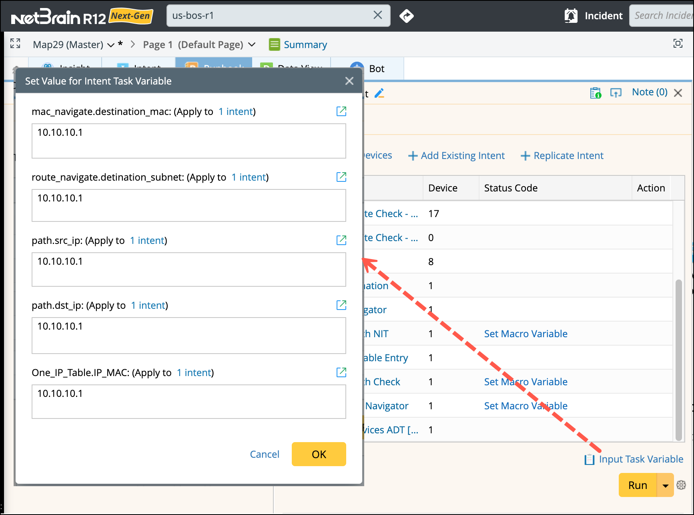
Task: Click the Incident alarm icon
Action: pyautogui.click(x=571, y=16)
